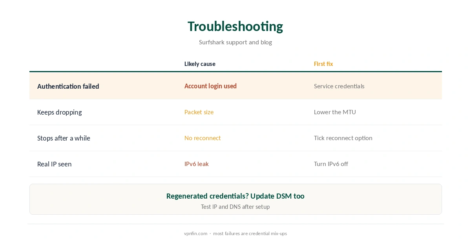Click the 'Service credentials' cell
Image resolution: width=471 pixels, height=241 pixels.
tap(339, 86)
